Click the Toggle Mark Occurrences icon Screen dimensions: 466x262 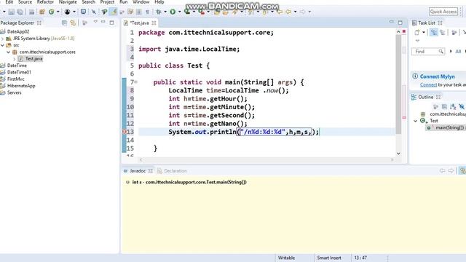coord(114,12)
